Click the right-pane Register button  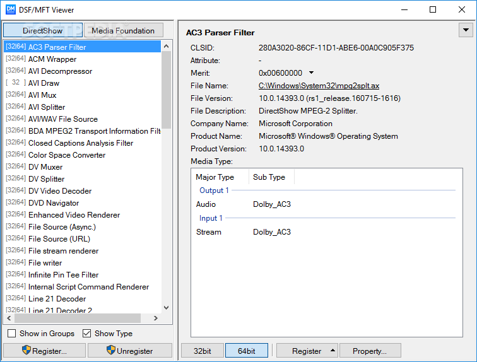coord(307,351)
